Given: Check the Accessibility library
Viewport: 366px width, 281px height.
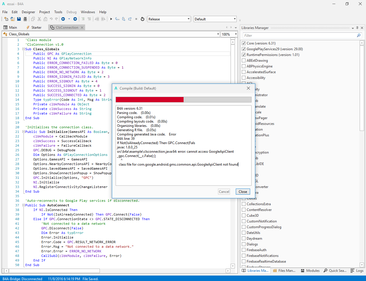Looking at the screenshot, I should [244, 78].
